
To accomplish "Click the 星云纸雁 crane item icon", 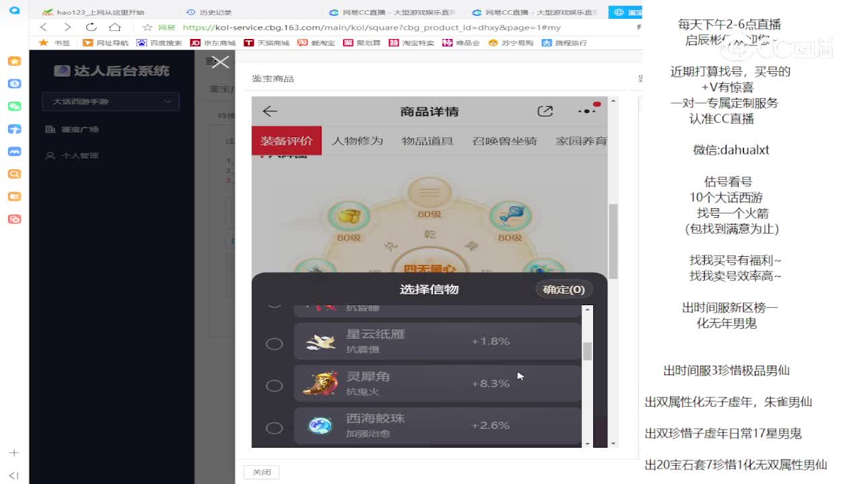I will [321, 341].
